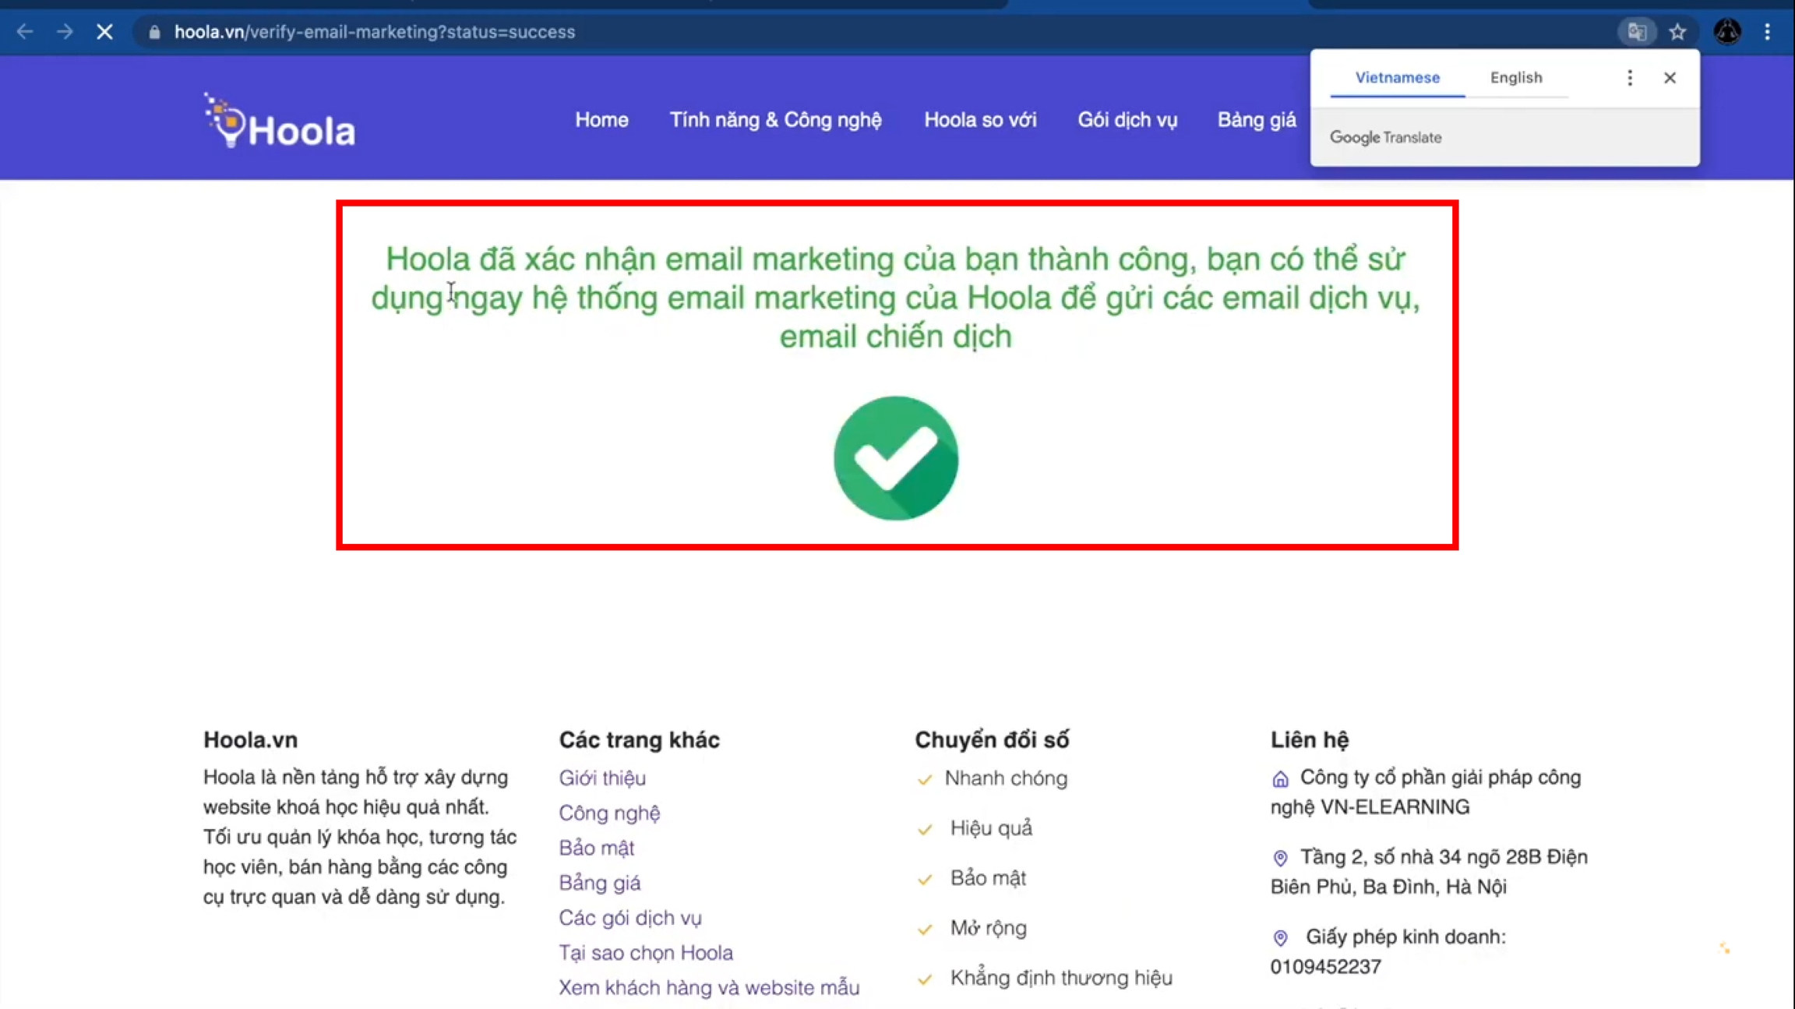Bookmark page with star icon
Image resolution: width=1795 pixels, height=1009 pixels.
1677,32
